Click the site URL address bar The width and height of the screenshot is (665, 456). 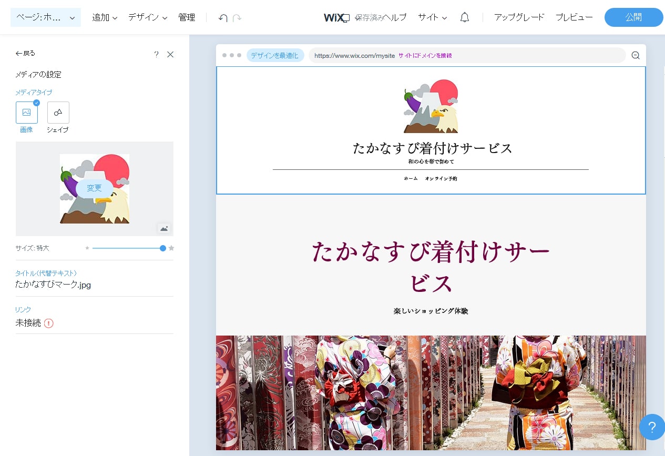click(x=467, y=55)
